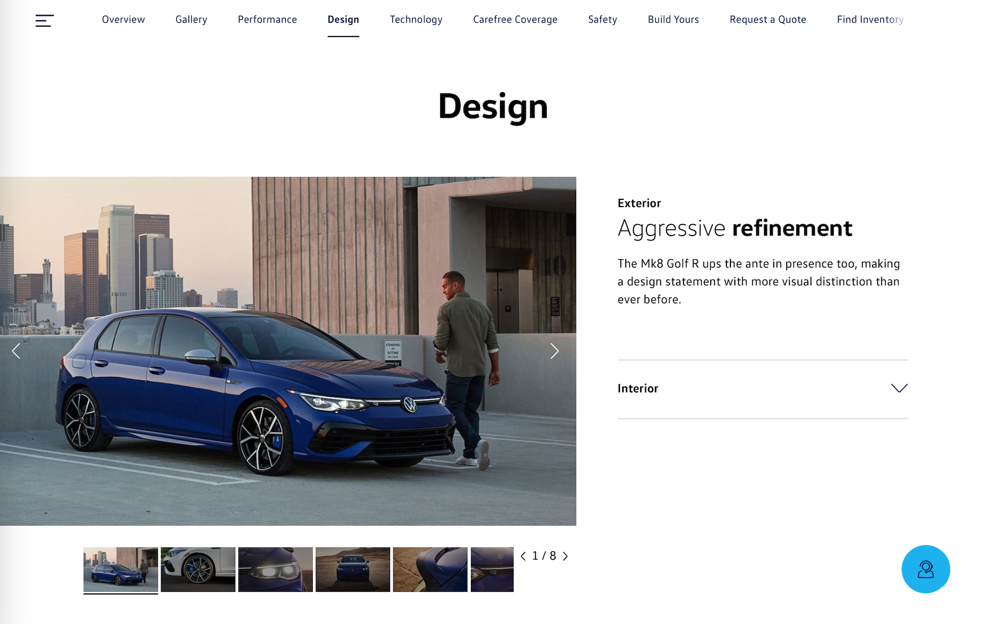Click Find Inventory link
987x624 pixels.
click(x=870, y=20)
